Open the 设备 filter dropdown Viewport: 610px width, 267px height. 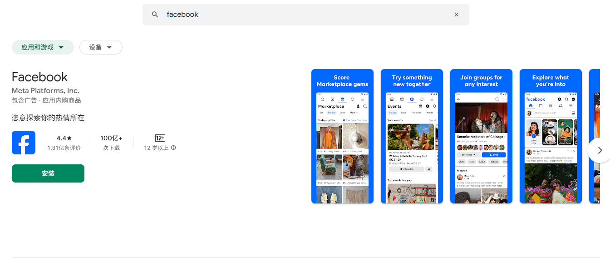click(101, 47)
